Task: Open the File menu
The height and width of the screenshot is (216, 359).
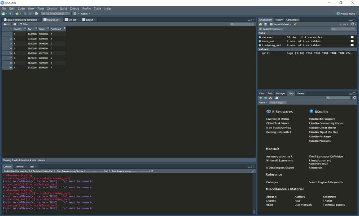Action: coord(4,9)
